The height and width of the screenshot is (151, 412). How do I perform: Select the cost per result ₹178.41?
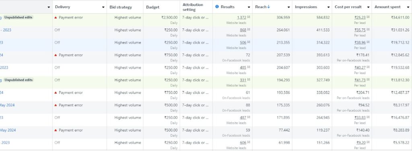point(363,55)
